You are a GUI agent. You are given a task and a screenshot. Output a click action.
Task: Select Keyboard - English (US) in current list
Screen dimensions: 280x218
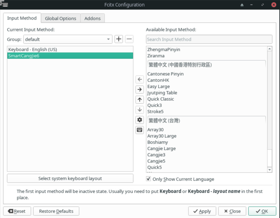pos(33,49)
